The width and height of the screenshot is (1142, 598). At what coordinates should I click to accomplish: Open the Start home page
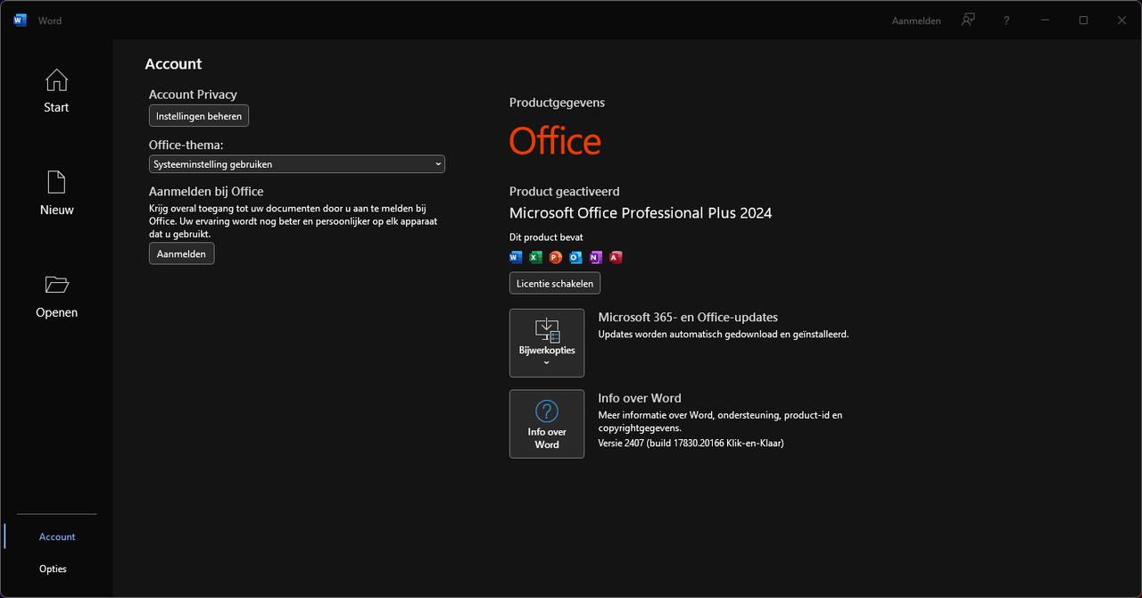56,91
